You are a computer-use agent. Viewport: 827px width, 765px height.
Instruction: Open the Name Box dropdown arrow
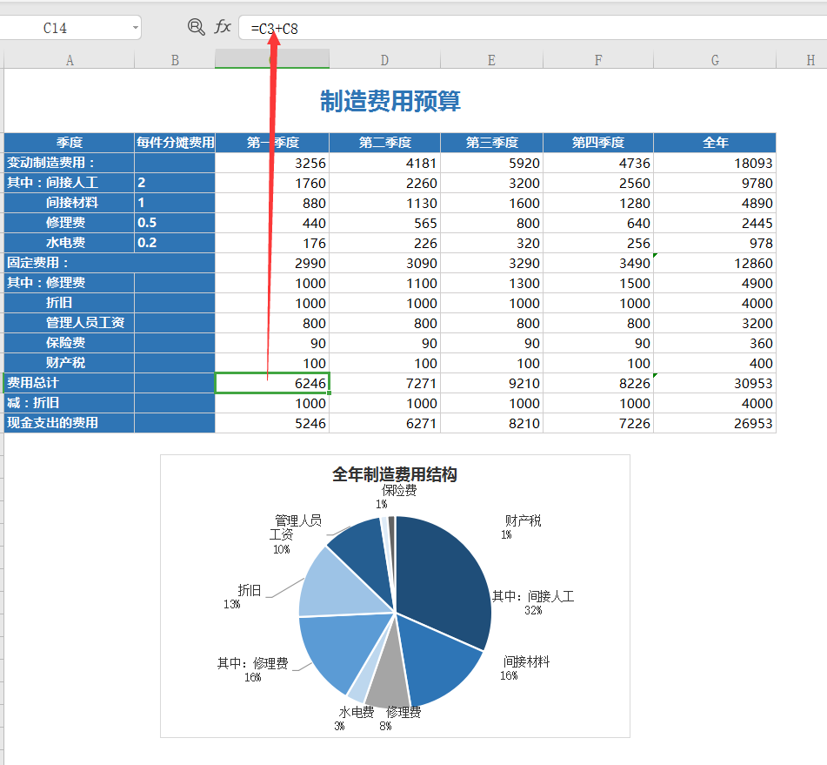click(x=136, y=27)
